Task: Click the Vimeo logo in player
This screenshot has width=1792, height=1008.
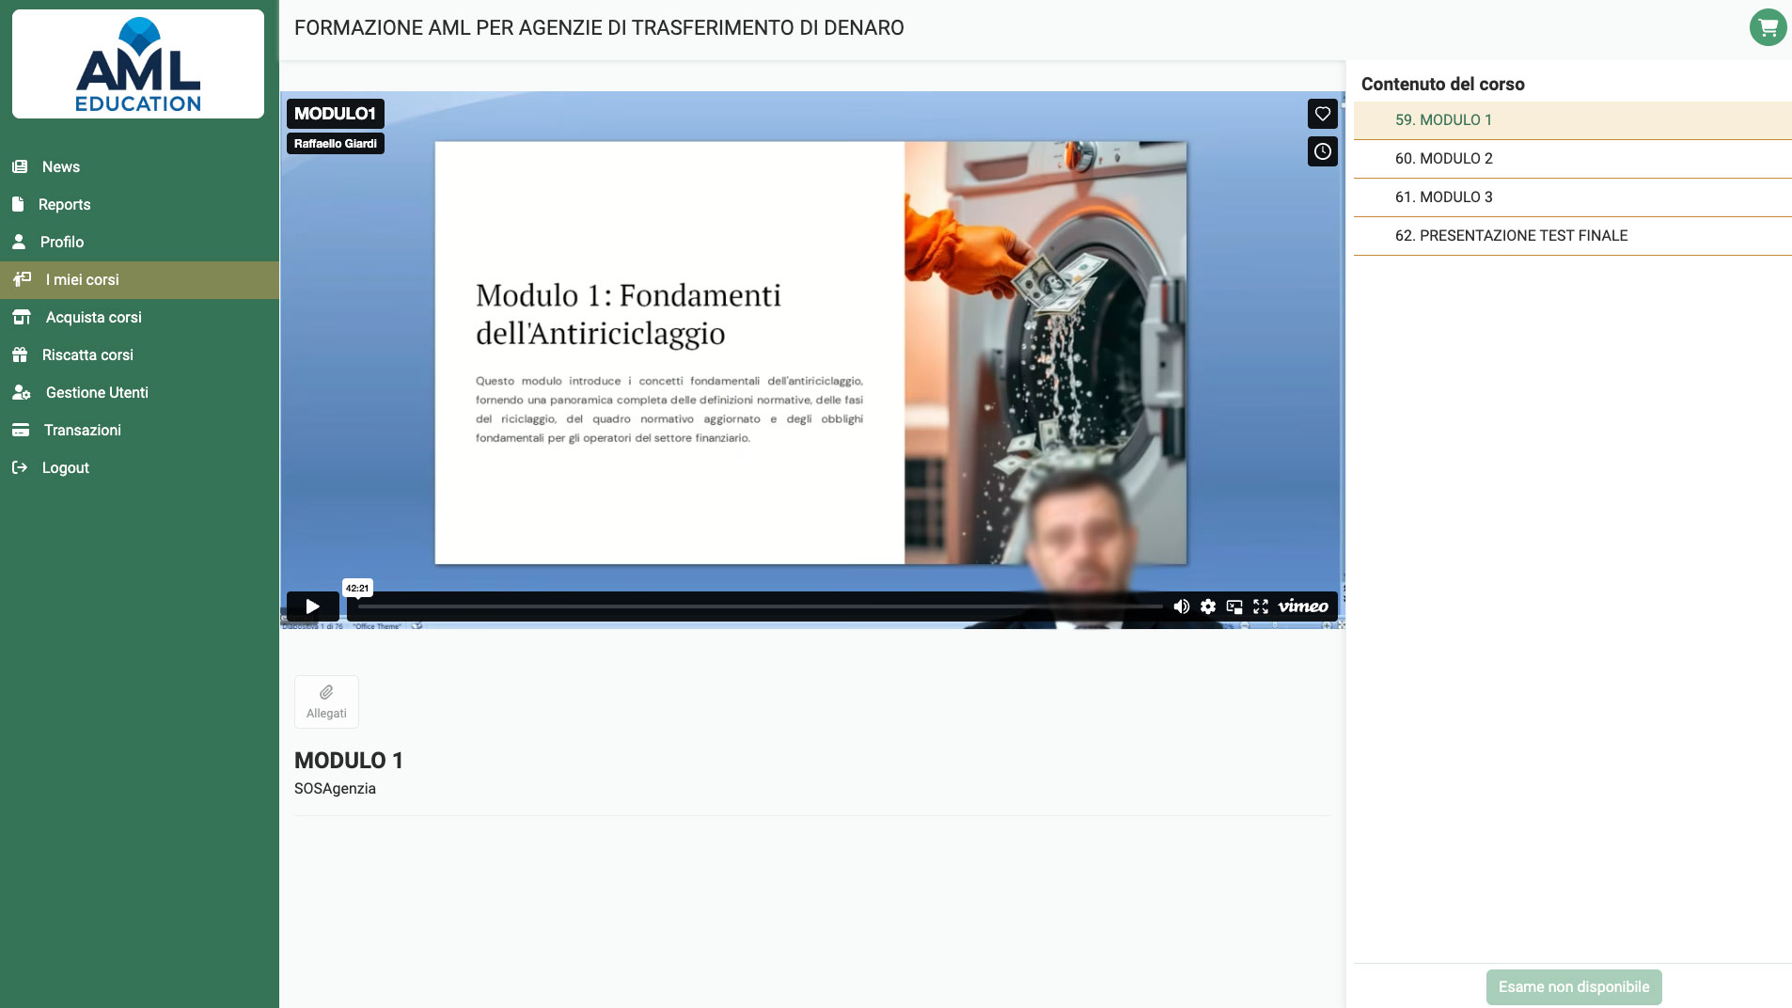Action: 1302,606
